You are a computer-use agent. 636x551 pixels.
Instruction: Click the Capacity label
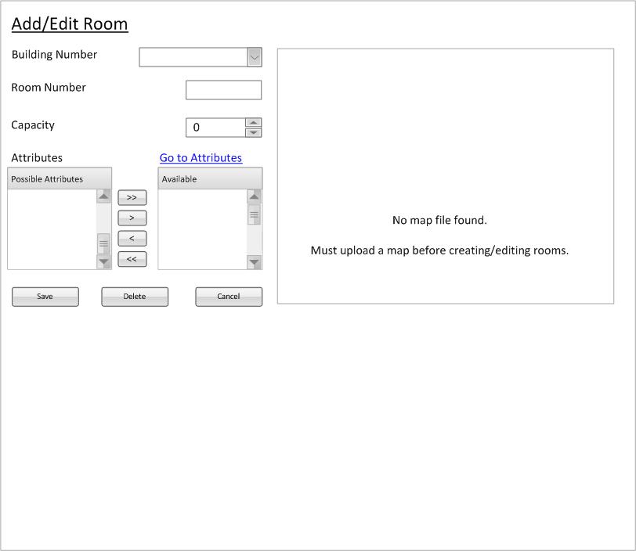(x=33, y=125)
